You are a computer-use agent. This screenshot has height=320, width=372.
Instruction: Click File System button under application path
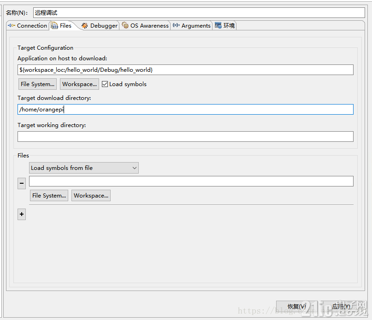pyautogui.click(x=37, y=84)
